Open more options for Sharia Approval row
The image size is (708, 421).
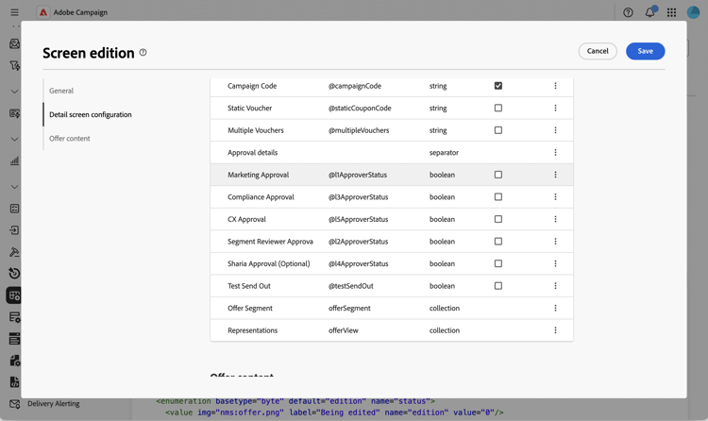tap(555, 263)
